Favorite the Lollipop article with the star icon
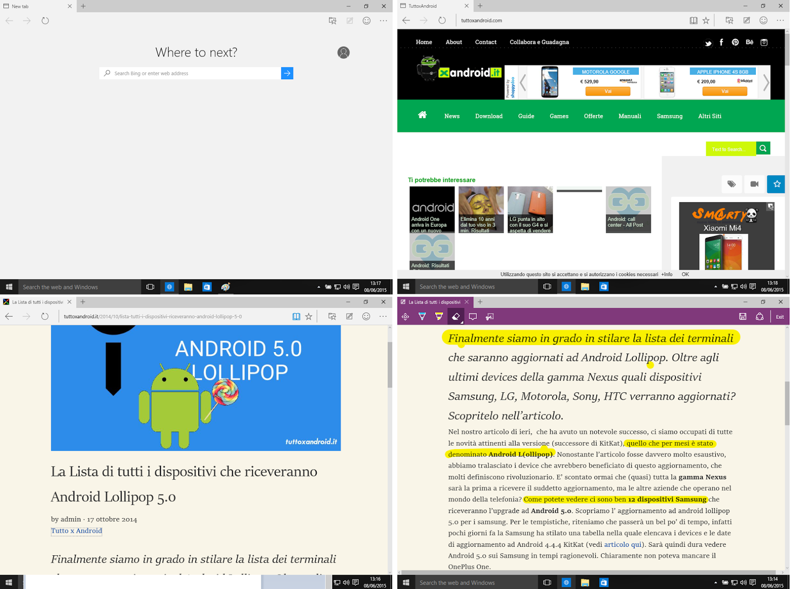The image size is (793, 589). [x=309, y=316]
